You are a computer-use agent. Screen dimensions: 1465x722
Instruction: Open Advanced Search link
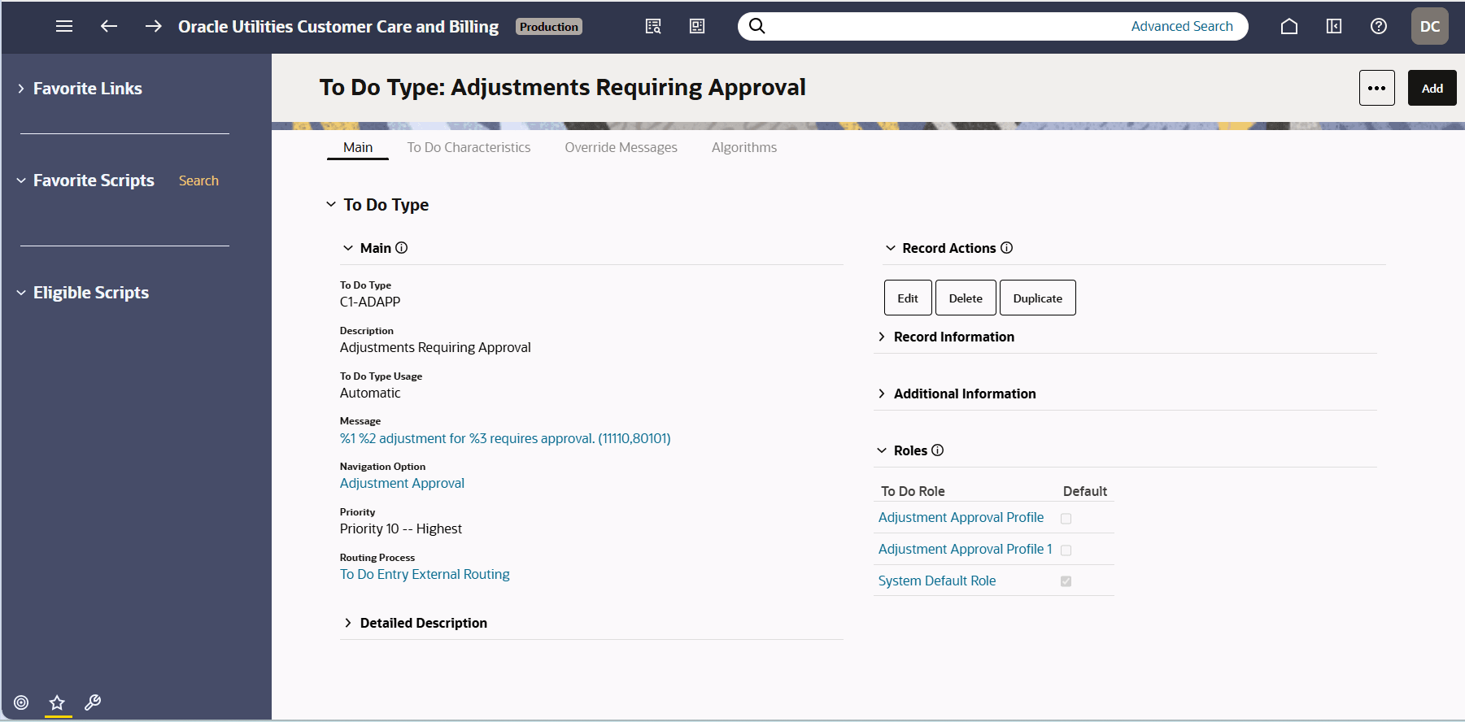tap(1182, 26)
